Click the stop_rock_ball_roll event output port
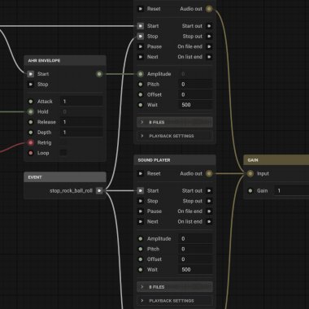 click(x=99, y=191)
